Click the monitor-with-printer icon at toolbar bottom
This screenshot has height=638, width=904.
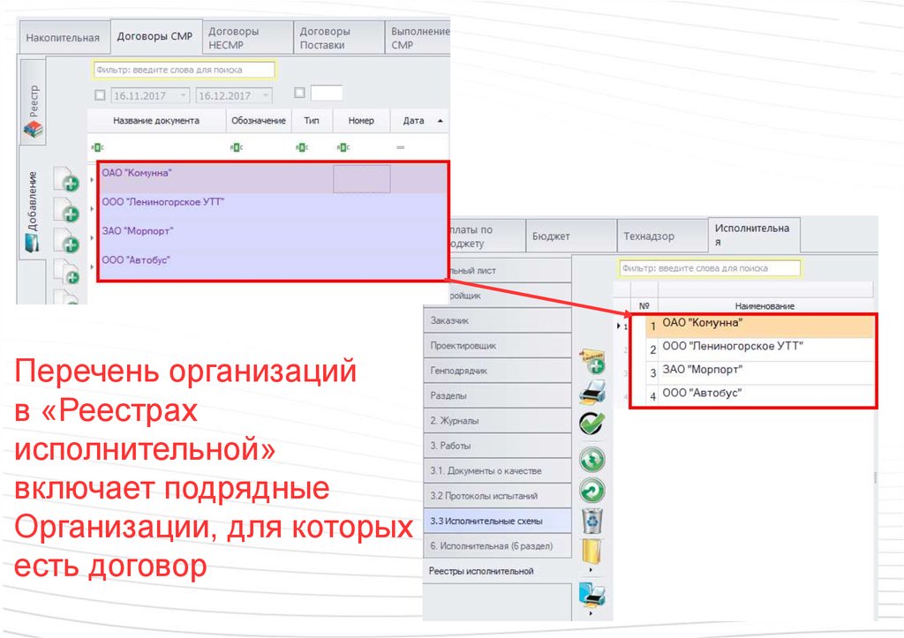coord(592,596)
